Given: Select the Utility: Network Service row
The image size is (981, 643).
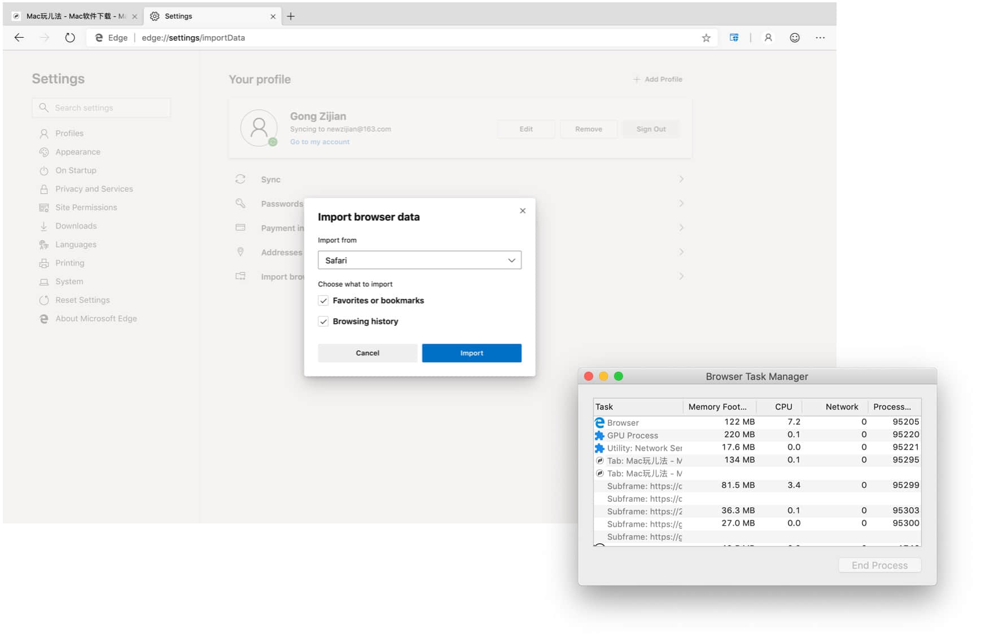Looking at the screenshot, I should click(x=757, y=448).
